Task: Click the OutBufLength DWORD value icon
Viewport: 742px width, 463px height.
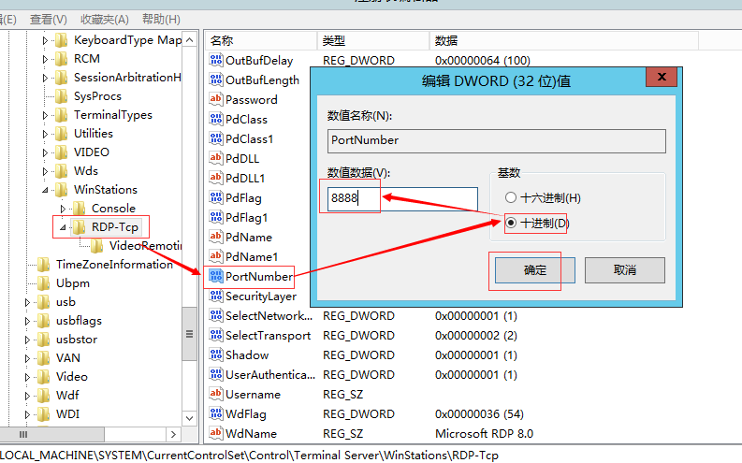Action: pyautogui.click(x=216, y=80)
